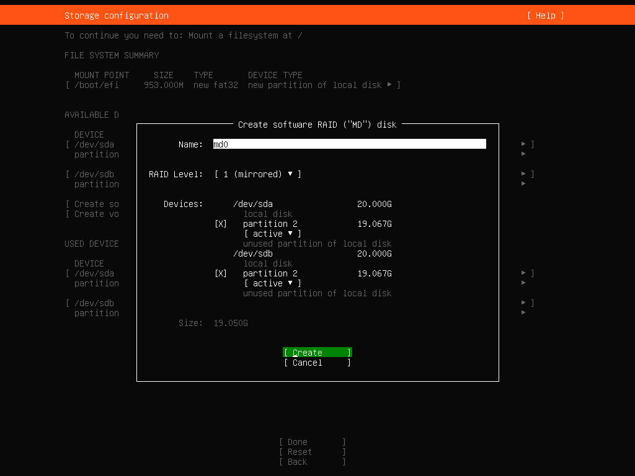Open the active dropdown under /dev/sda partition 2
Image resolution: width=635 pixels, height=476 pixels.
[x=272, y=234]
